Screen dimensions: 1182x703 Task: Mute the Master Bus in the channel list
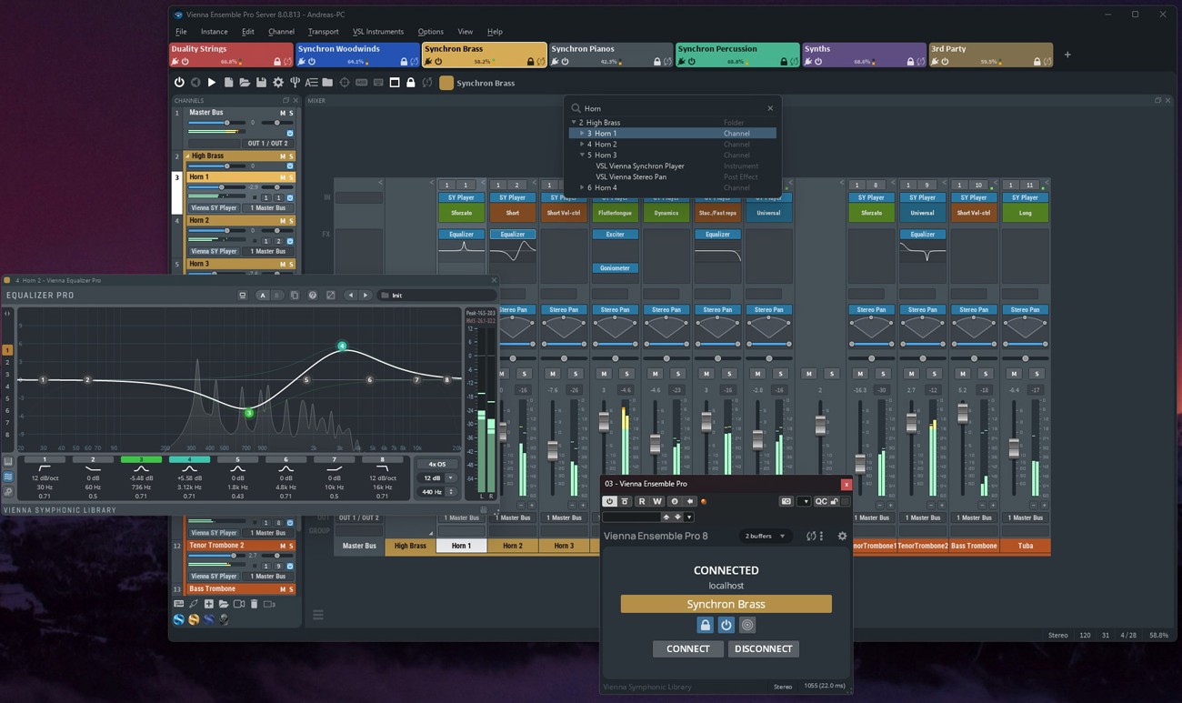(x=283, y=113)
